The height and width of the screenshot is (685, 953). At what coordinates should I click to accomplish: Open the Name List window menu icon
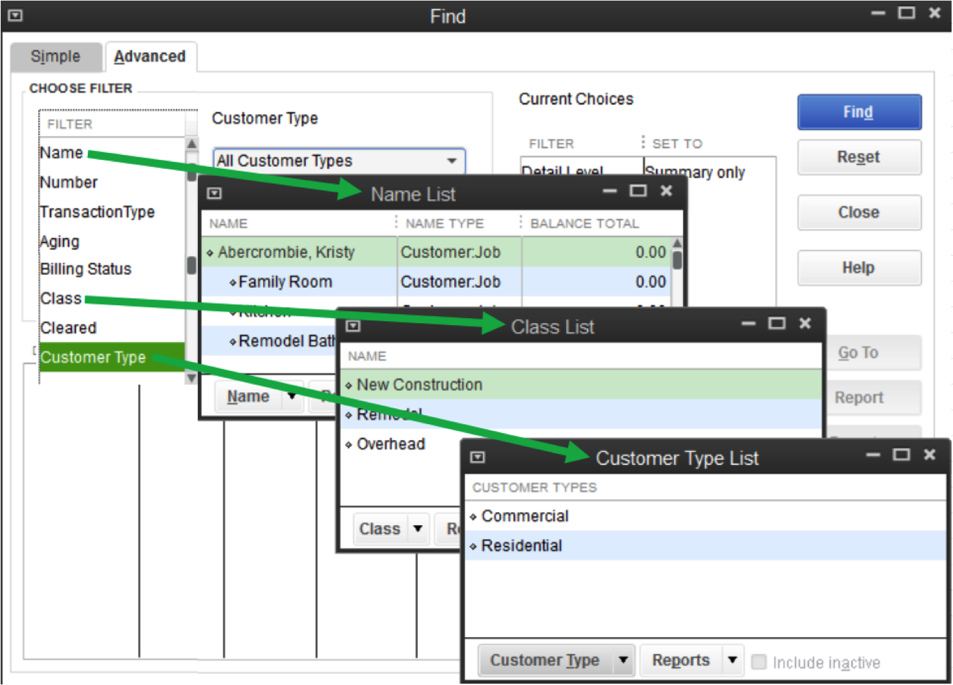point(215,194)
